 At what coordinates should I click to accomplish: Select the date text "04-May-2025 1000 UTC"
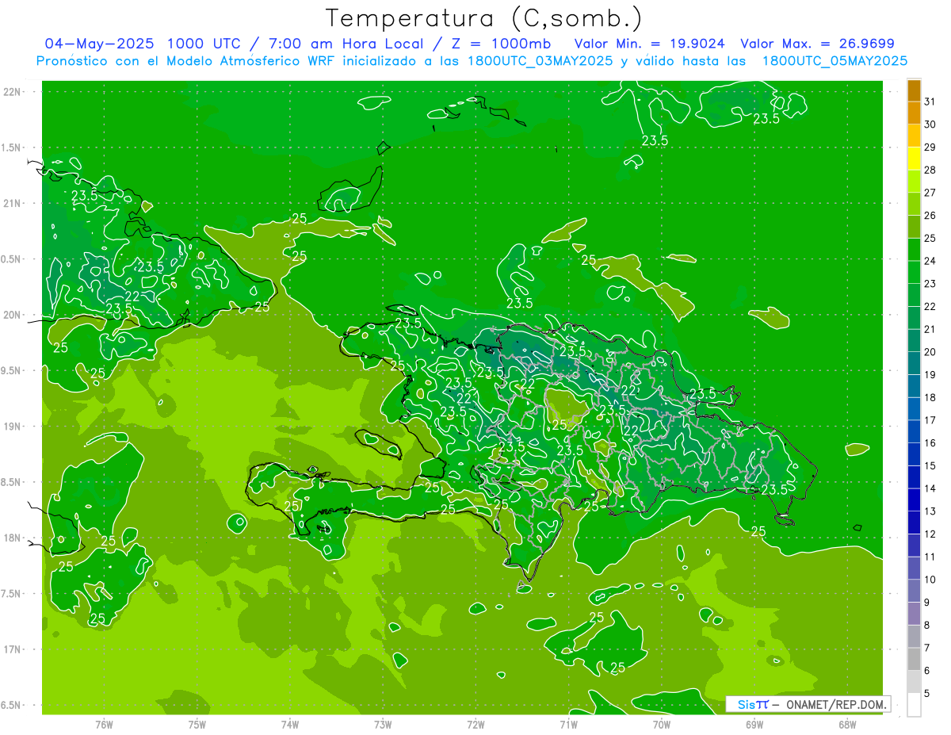pos(143,44)
